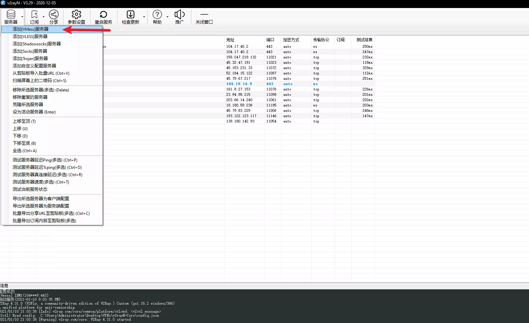Viewport: 529px width, 323px height.
Task: Select server row 161.8.27.153
Action: coord(239,89)
